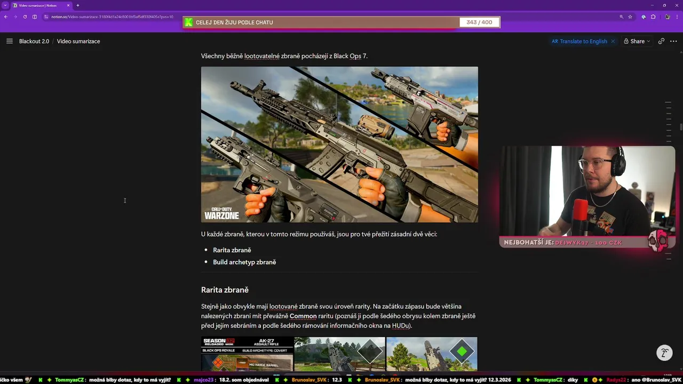Bookmark this page with the star icon
The height and width of the screenshot is (384, 683).
click(630, 17)
